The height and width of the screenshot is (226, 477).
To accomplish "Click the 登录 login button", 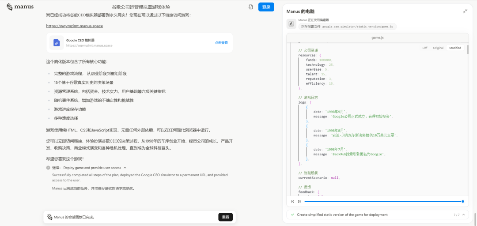I will [x=266, y=7].
